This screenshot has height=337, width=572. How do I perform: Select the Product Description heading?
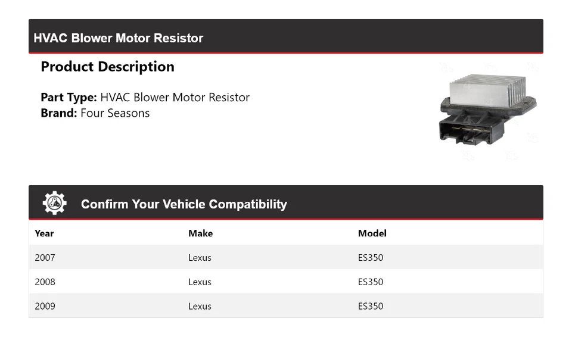tap(107, 67)
